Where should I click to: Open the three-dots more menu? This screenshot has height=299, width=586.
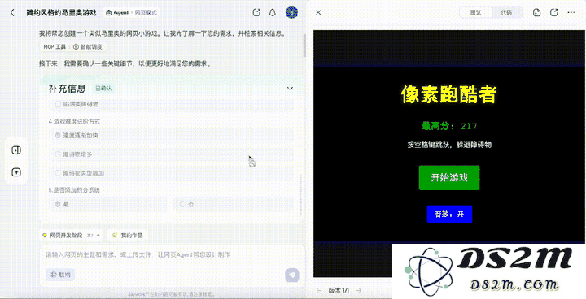[571, 13]
